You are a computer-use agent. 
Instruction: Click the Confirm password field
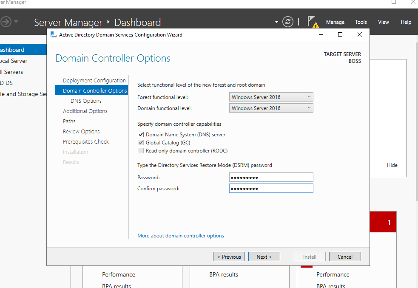click(271, 189)
